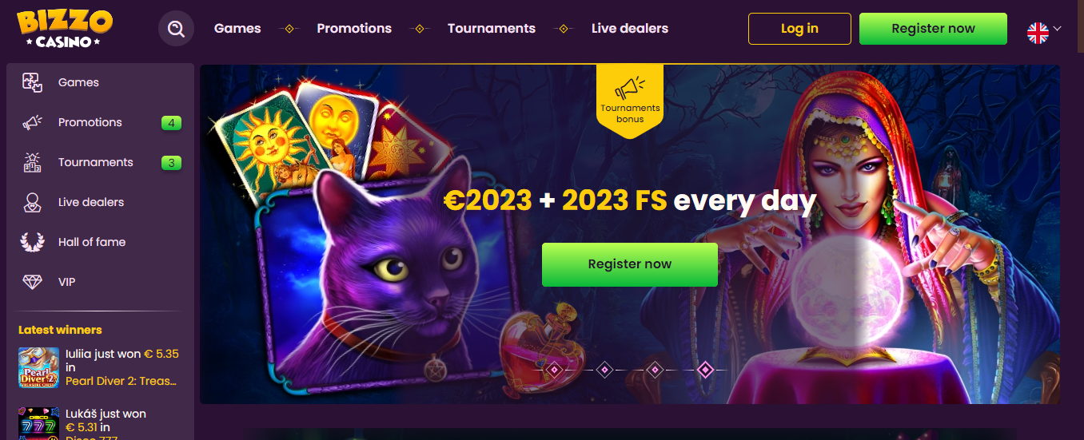Click the chevron beside the UK flag
The height and width of the screenshot is (440, 1084).
point(1058,29)
